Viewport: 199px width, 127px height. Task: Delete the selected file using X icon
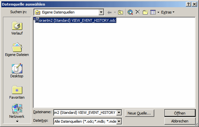point(138,12)
